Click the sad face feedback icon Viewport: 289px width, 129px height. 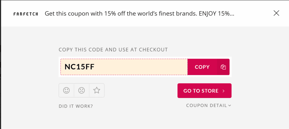click(82, 90)
